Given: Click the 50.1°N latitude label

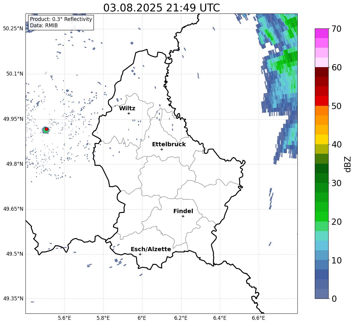Looking at the screenshot, I should (14, 74).
